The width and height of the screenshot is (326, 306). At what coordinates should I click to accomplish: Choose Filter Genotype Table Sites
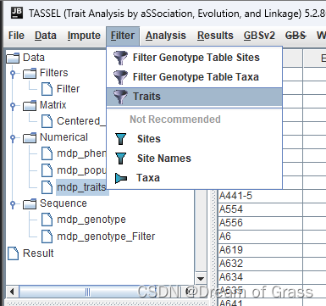pyautogui.click(x=195, y=58)
